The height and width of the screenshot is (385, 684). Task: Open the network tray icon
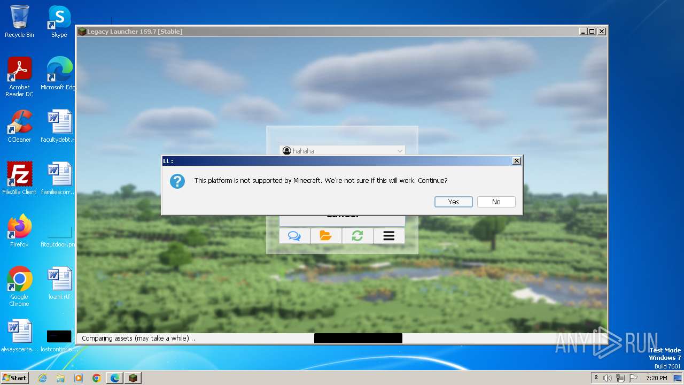coord(620,378)
